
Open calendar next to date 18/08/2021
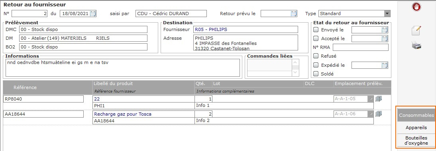(93, 14)
